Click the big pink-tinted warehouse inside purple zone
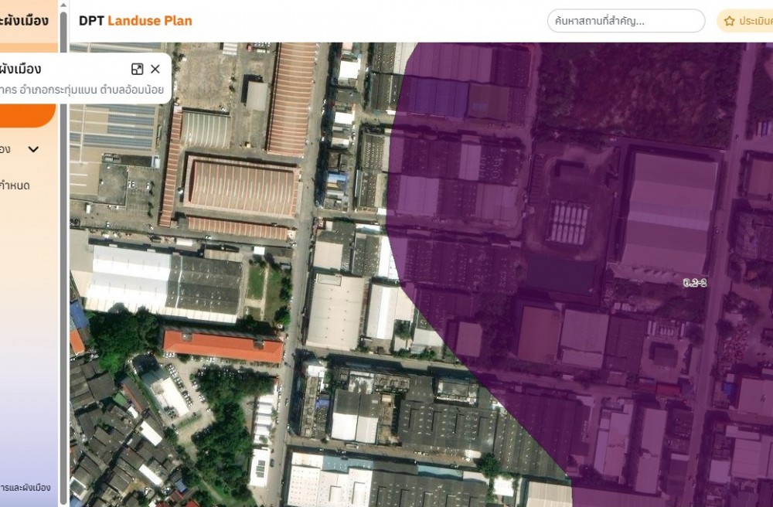This screenshot has width=773, height=507. tap(669, 211)
